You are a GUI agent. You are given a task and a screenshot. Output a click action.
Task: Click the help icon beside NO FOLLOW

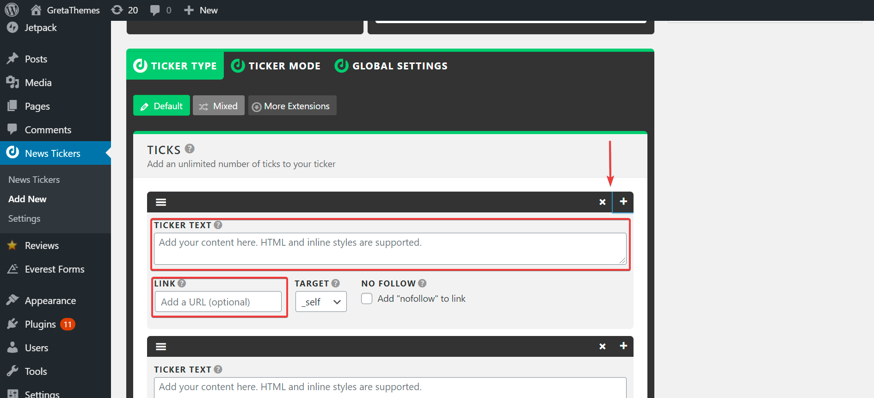(422, 283)
